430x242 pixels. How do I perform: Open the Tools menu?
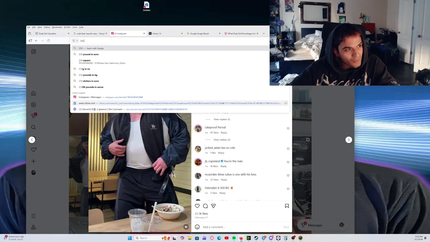[x=75, y=27]
